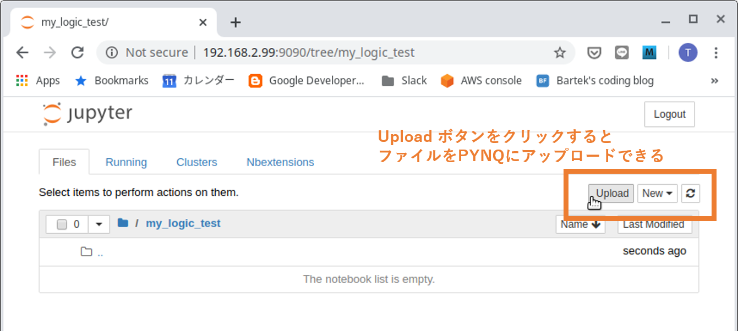738x331 pixels.
Task: Show hidden bookmarks with the overflow chevron
Action: 714,81
